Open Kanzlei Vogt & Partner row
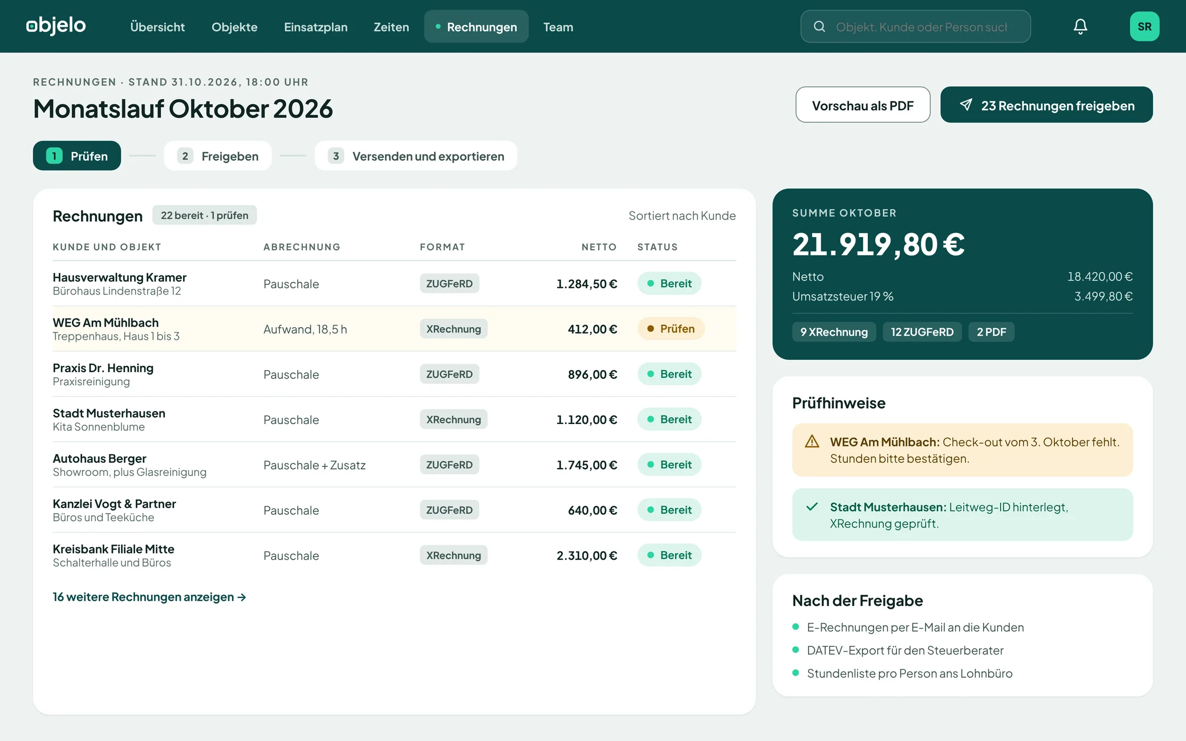 [x=394, y=510]
